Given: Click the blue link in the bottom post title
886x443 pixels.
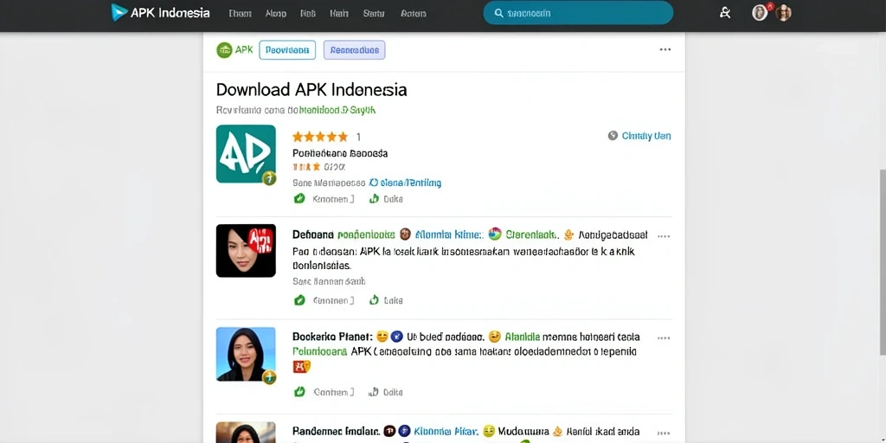Looking at the screenshot, I should tap(446, 432).
